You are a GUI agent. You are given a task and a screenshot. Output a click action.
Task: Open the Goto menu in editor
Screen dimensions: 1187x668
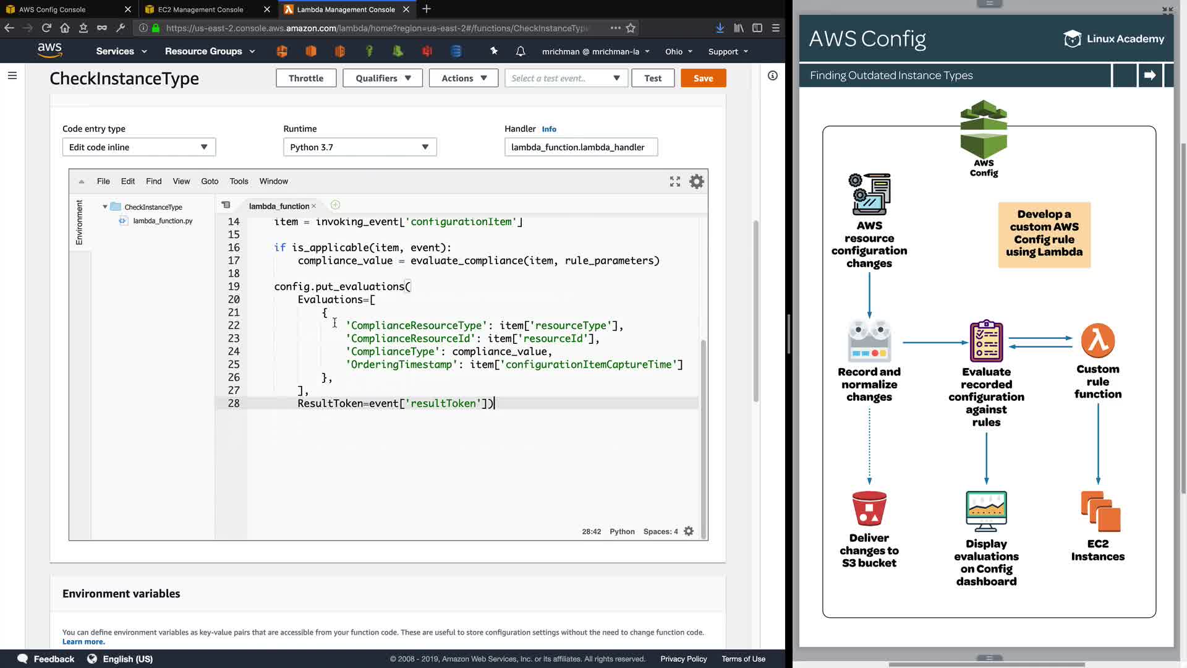tap(210, 181)
